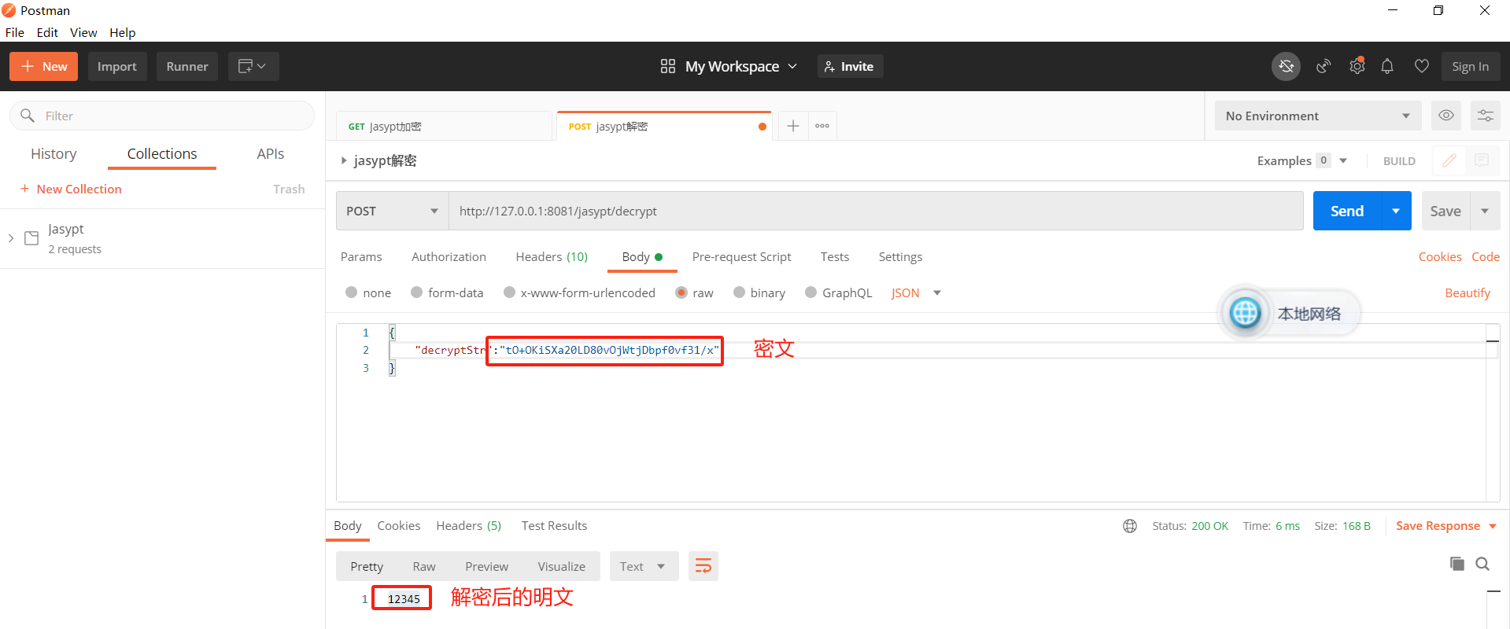Open manage environments sliders icon
The height and width of the screenshot is (629, 1510).
[1486, 116]
